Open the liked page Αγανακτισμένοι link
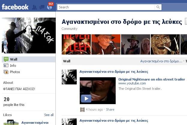 point(35,123)
